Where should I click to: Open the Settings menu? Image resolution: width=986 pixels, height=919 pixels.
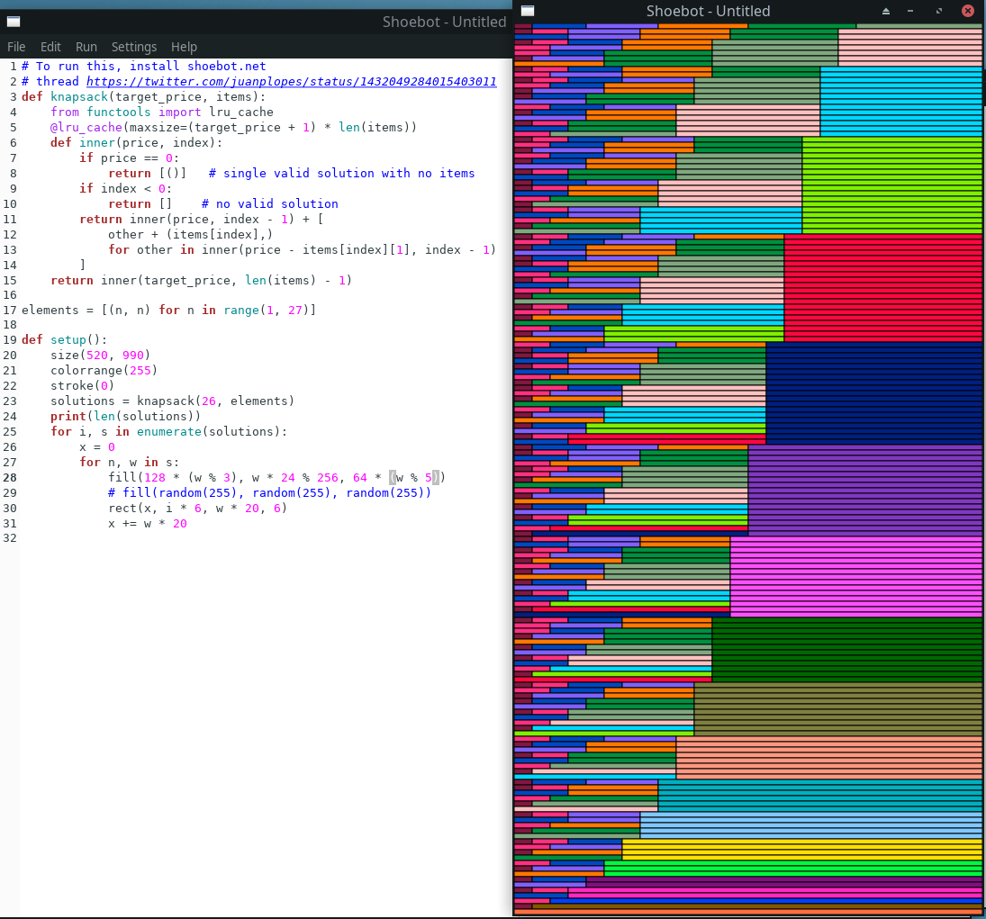click(134, 47)
